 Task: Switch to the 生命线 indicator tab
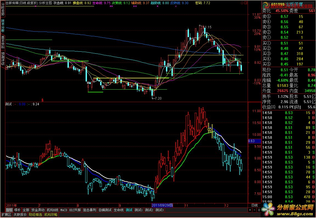(x=119, y=210)
